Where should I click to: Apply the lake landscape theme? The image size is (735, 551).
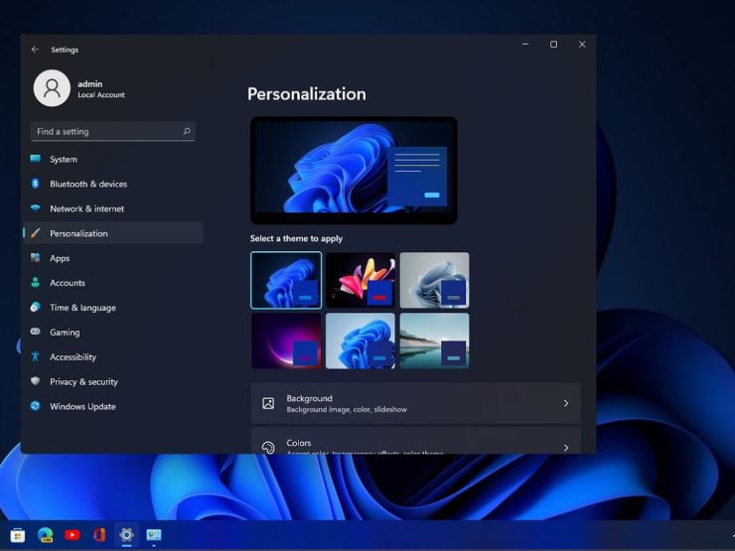(434, 341)
